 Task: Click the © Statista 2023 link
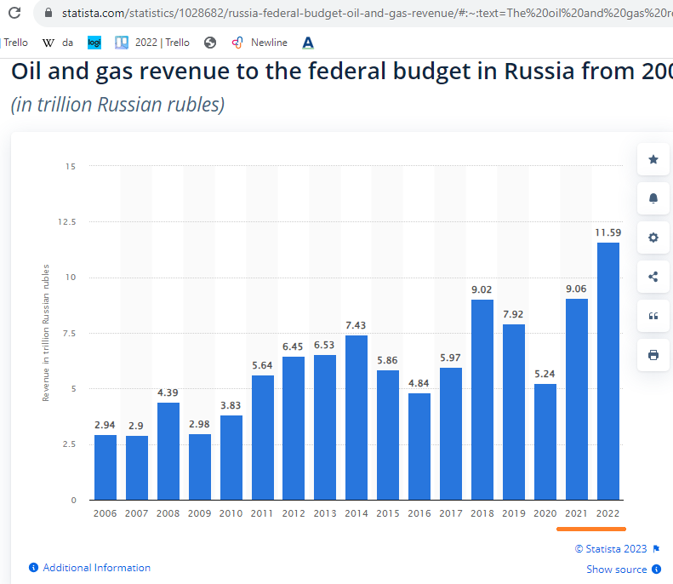611,549
